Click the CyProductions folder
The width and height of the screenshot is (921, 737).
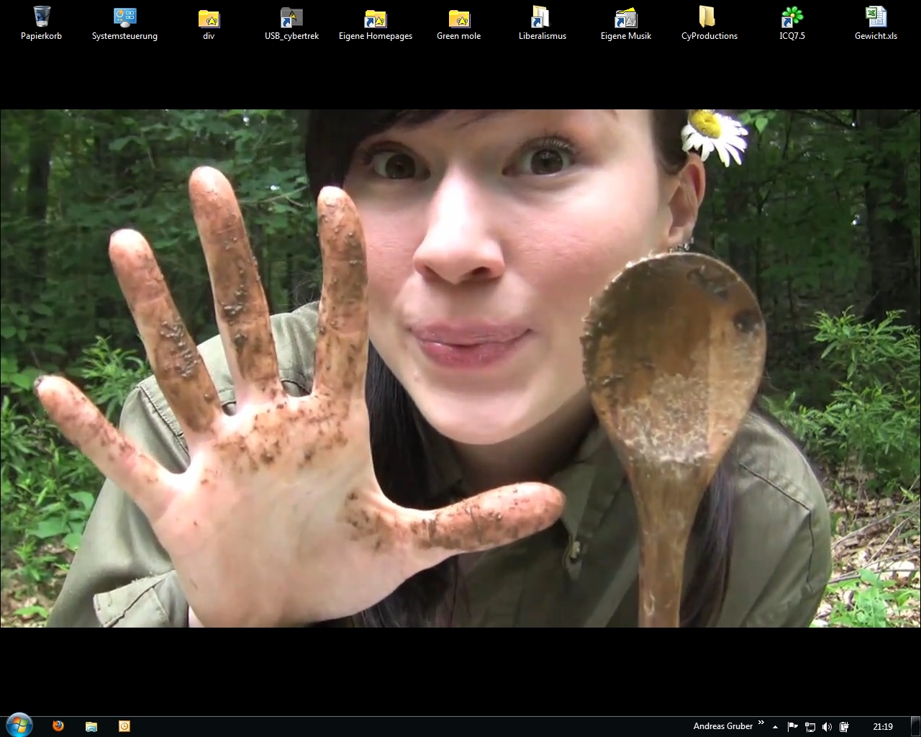709,18
